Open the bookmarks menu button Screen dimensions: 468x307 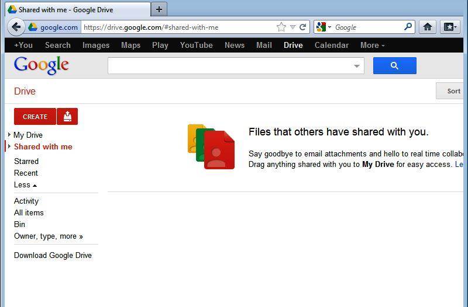(x=450, y=27)
